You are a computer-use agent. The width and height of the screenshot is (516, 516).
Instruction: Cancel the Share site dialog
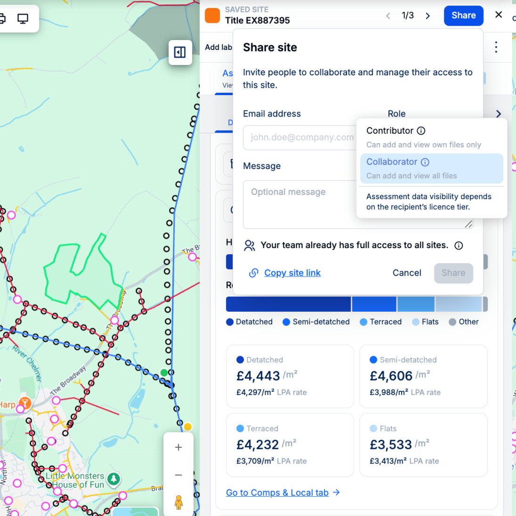pyautogui.click(x=407, y=273)
